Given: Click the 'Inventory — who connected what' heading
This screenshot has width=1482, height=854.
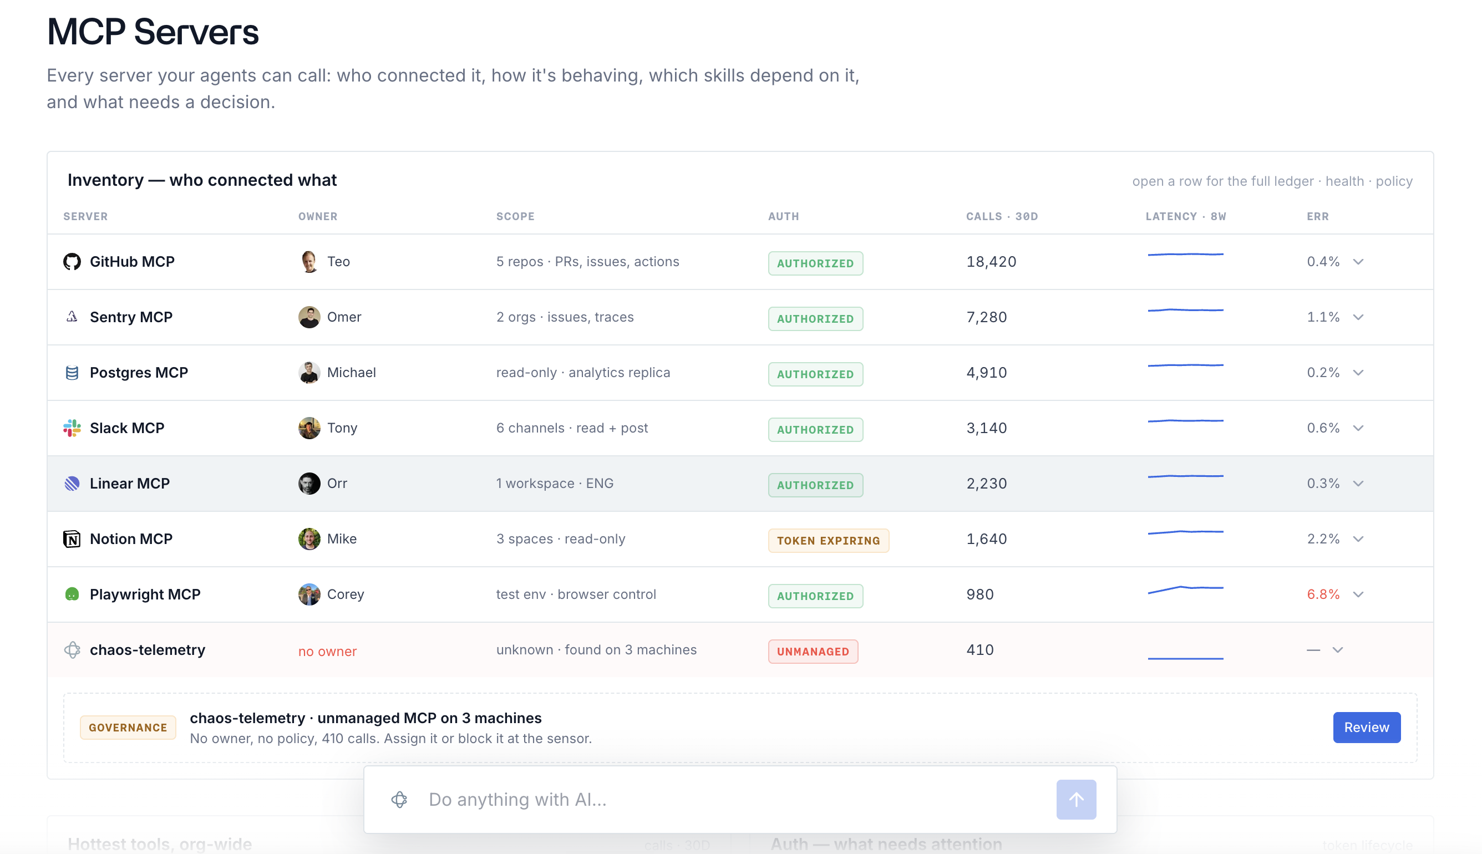Looking at the screenshot, I should [x=202, y=180].
